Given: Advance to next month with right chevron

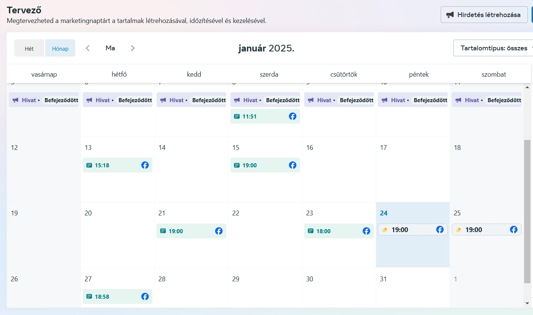Looking at the screenshot, I should click(x=133, y=48).
